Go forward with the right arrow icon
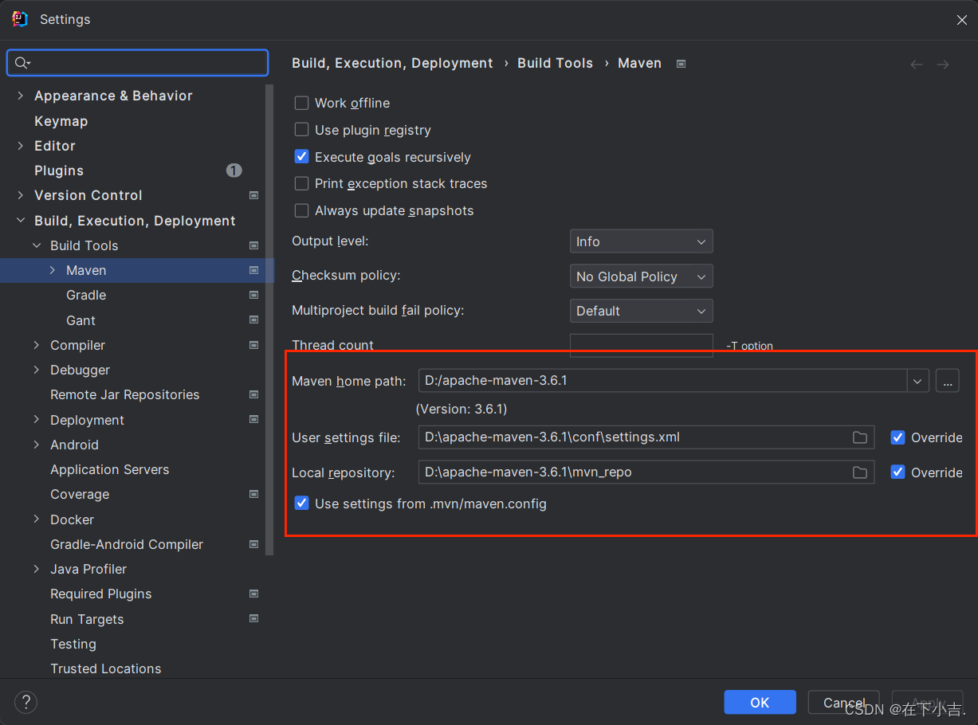This screenshot has width=978, height=725. coord(943,65)
